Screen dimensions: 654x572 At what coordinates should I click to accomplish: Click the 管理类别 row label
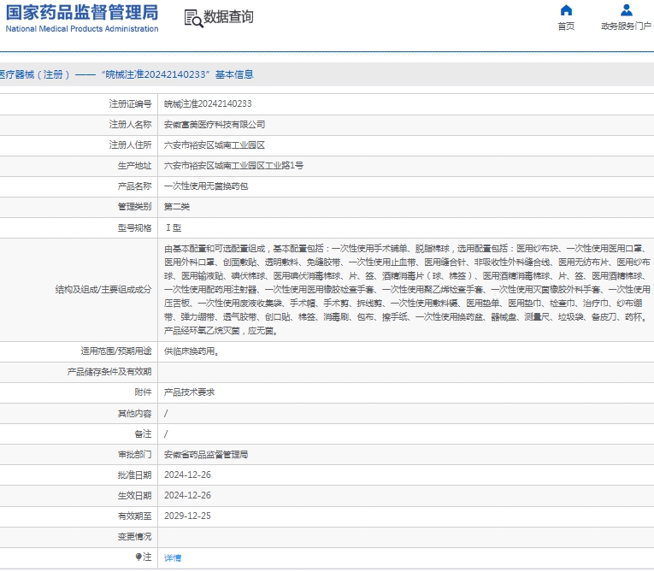click(x=134, y=207)
